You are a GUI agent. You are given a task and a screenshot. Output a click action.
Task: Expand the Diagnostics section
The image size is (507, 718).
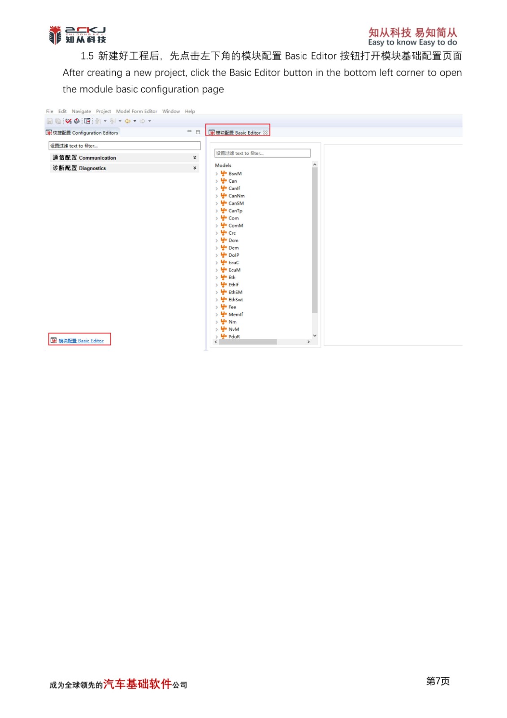click(195, 168)
